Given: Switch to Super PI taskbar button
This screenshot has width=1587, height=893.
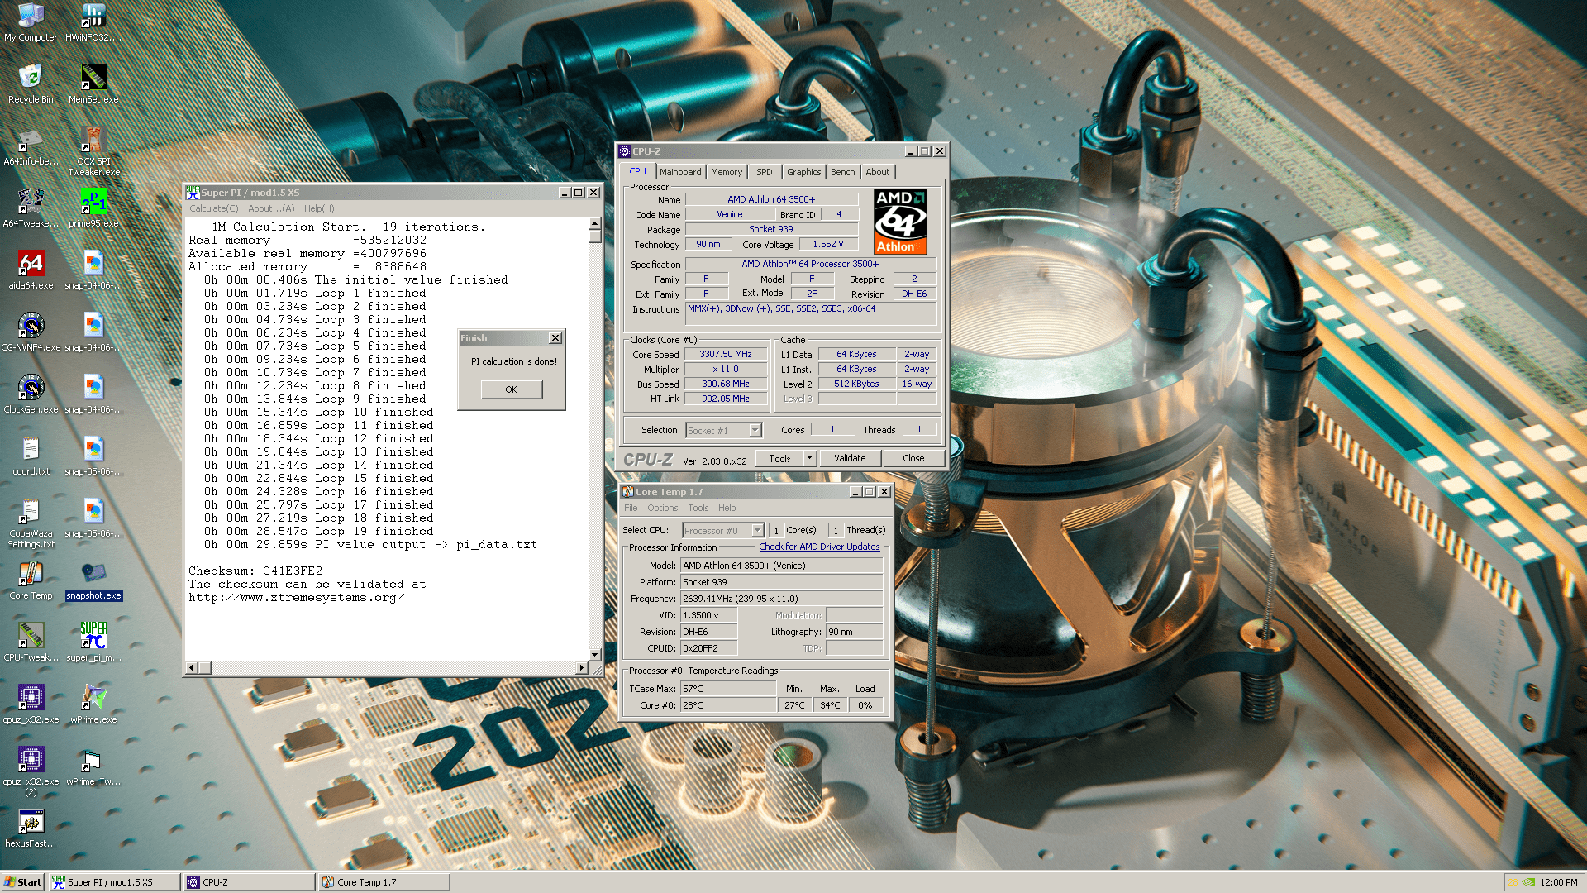Looking at the screenshot, I should pos(114,882).
